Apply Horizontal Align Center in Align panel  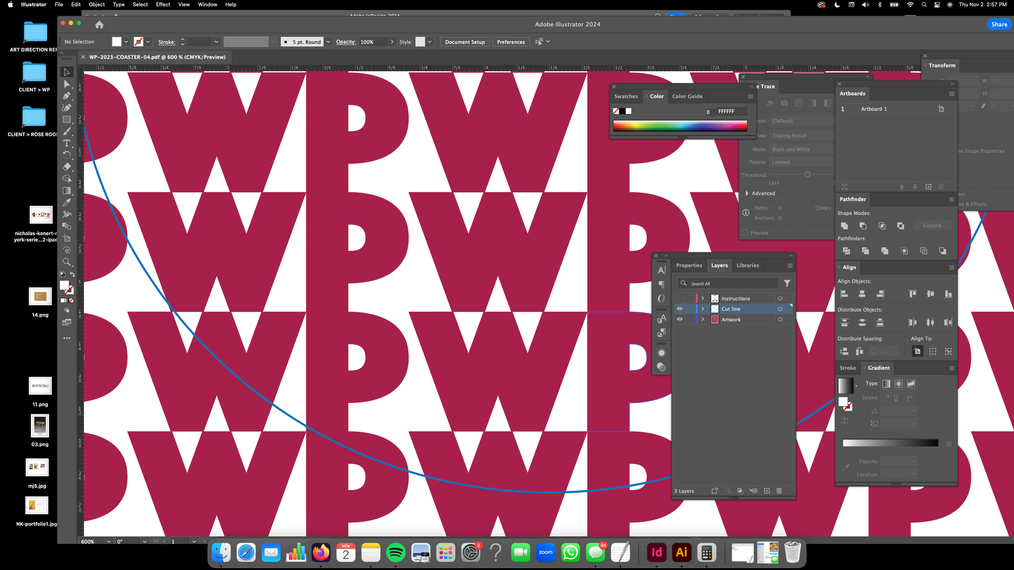(862, 294)
